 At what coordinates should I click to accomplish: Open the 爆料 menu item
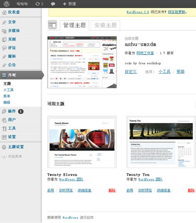click(x=12, y=56)
